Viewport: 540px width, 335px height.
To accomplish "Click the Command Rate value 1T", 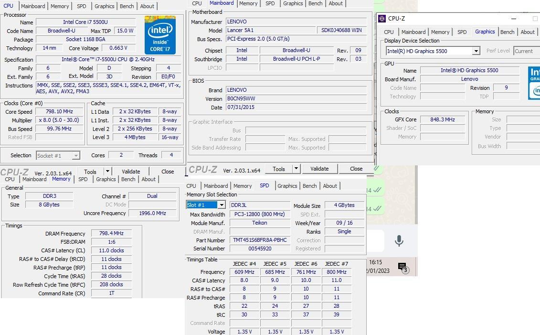I will tap(111, 293).
